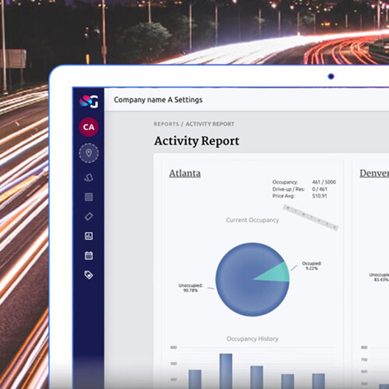This screenshot has width=389, height=389.
Task: Select the diamond-shaped promotions icon in sidebar
Action: pyautogui.click(x=89, y=216)
